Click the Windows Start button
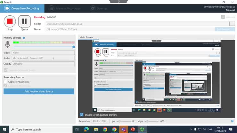Viewport: 237px width, 133px height. 4,129
